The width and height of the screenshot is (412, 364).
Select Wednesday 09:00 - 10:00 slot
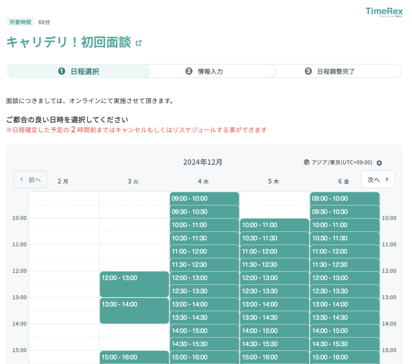(x=204, y=198)
